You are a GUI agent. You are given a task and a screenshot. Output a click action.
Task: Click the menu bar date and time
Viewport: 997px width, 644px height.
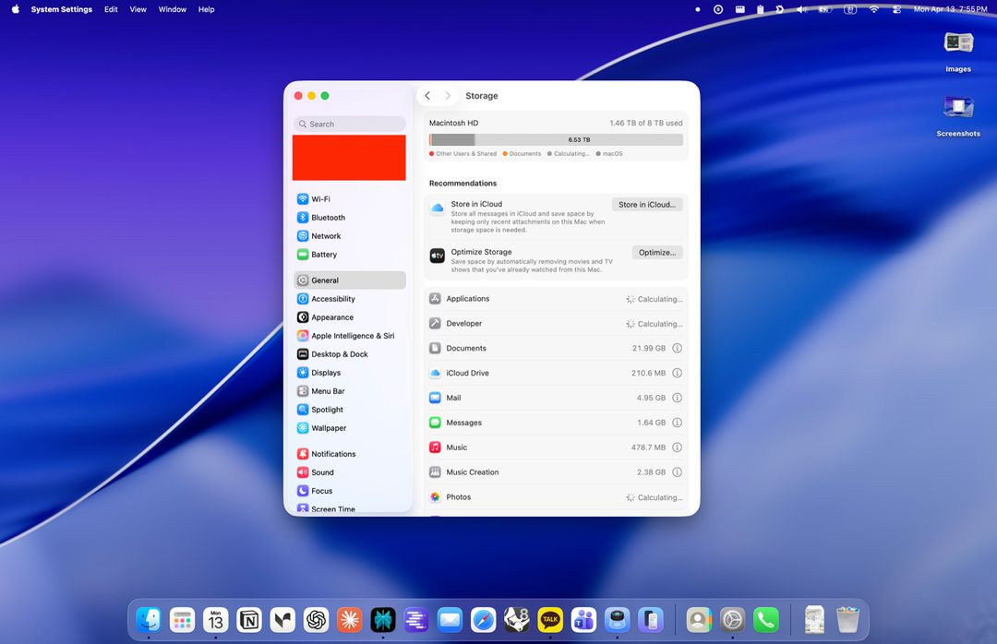951,9
